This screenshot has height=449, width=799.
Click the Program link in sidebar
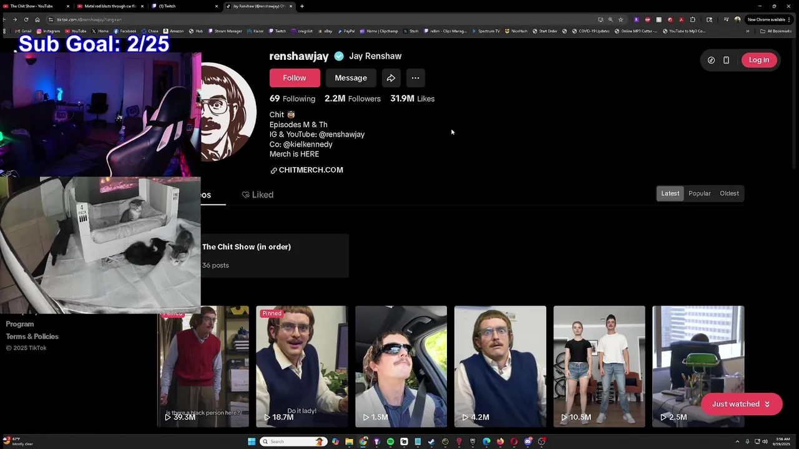coord(20,324)
